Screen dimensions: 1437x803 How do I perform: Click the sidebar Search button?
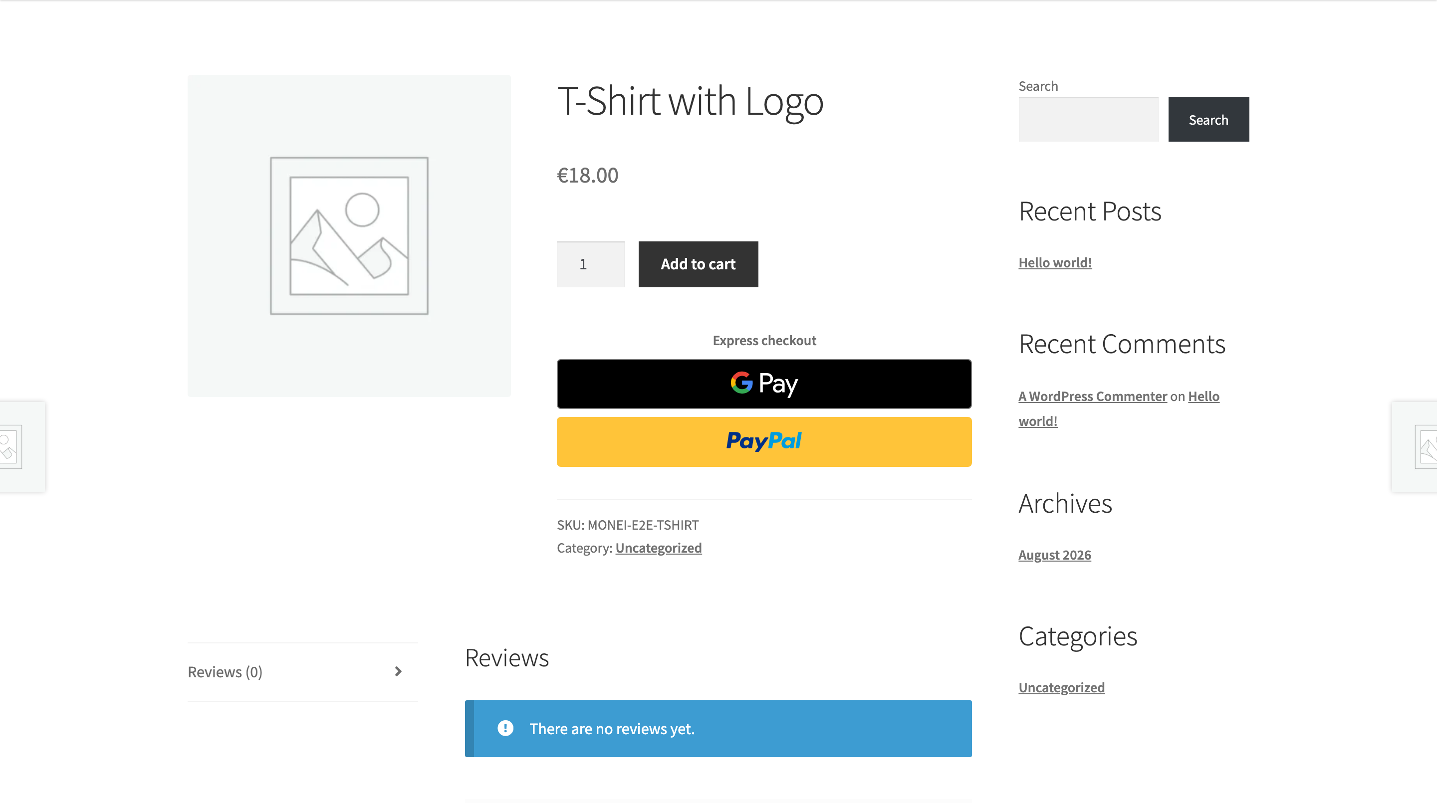1208,119
